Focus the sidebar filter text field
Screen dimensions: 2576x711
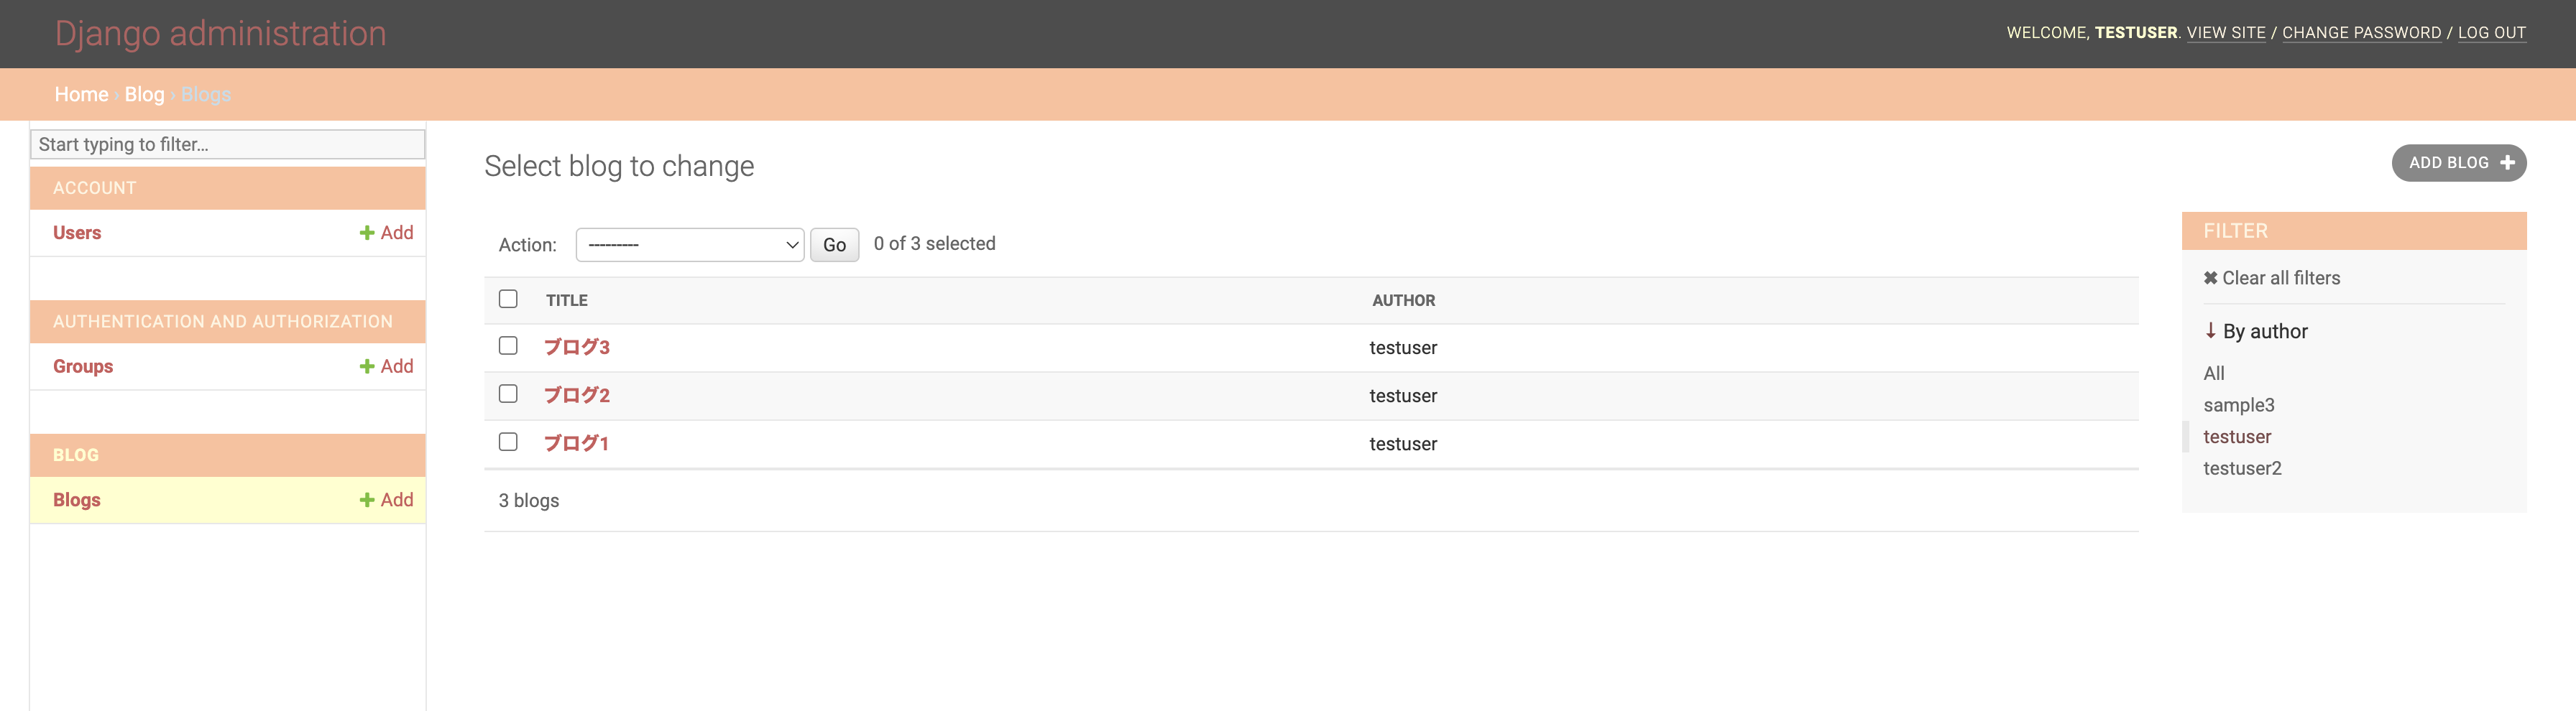(x=228, y=144)
